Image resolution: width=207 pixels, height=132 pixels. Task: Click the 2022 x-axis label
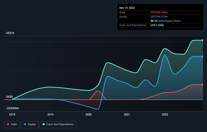[x=165, y=114]
